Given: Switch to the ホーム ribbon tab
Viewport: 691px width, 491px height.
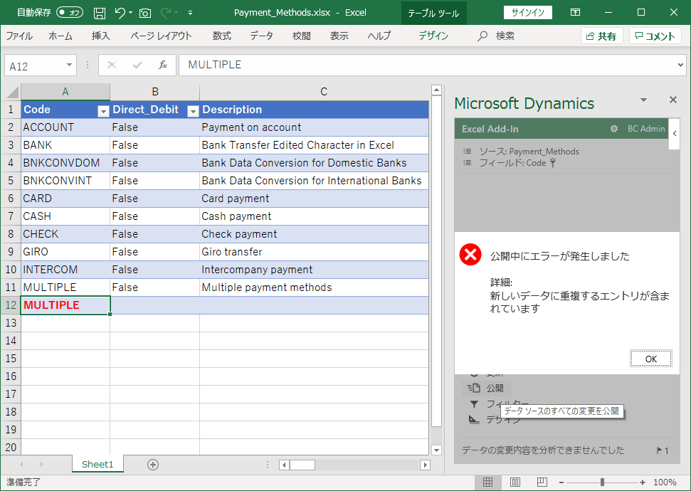Looking at the screenshot, I should point(60,36).
